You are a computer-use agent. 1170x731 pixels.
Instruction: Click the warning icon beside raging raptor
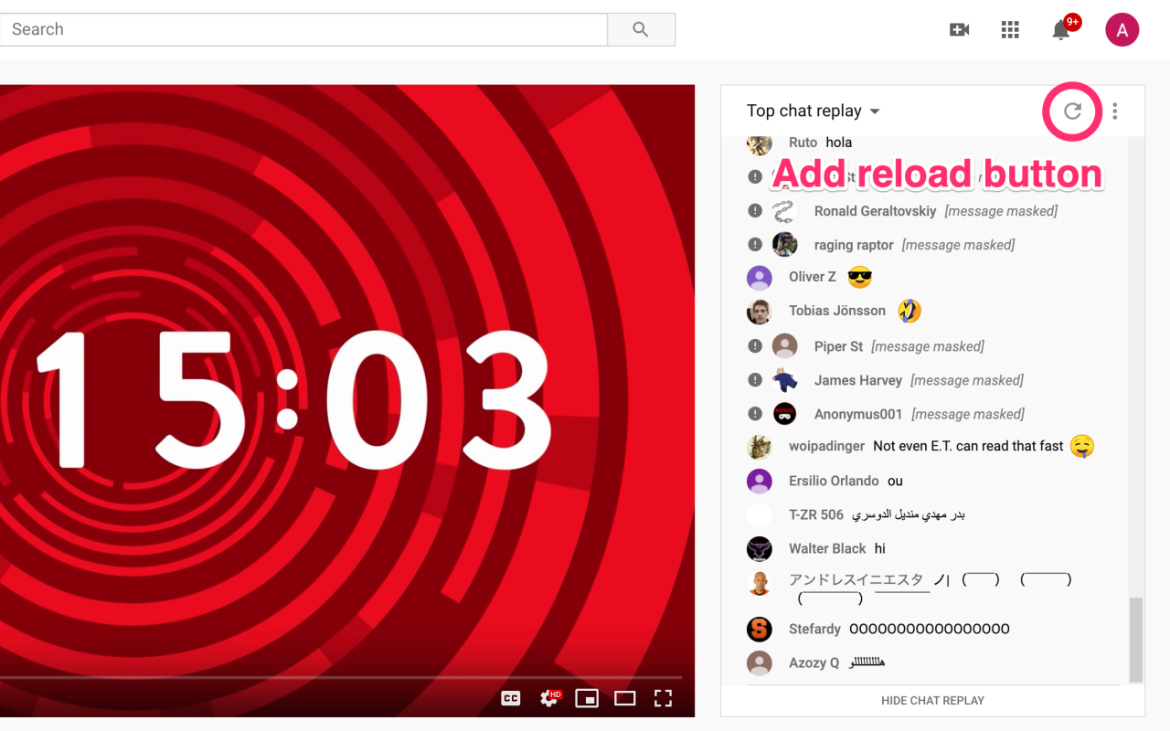[755, 245]
